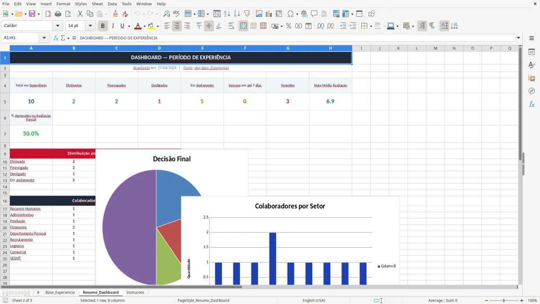This screenshot has width=540, height=304.
Task: Select row header 5
Action: point(4,101)
